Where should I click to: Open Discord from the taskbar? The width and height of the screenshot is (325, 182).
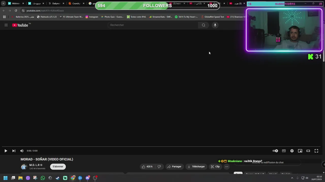88,178
